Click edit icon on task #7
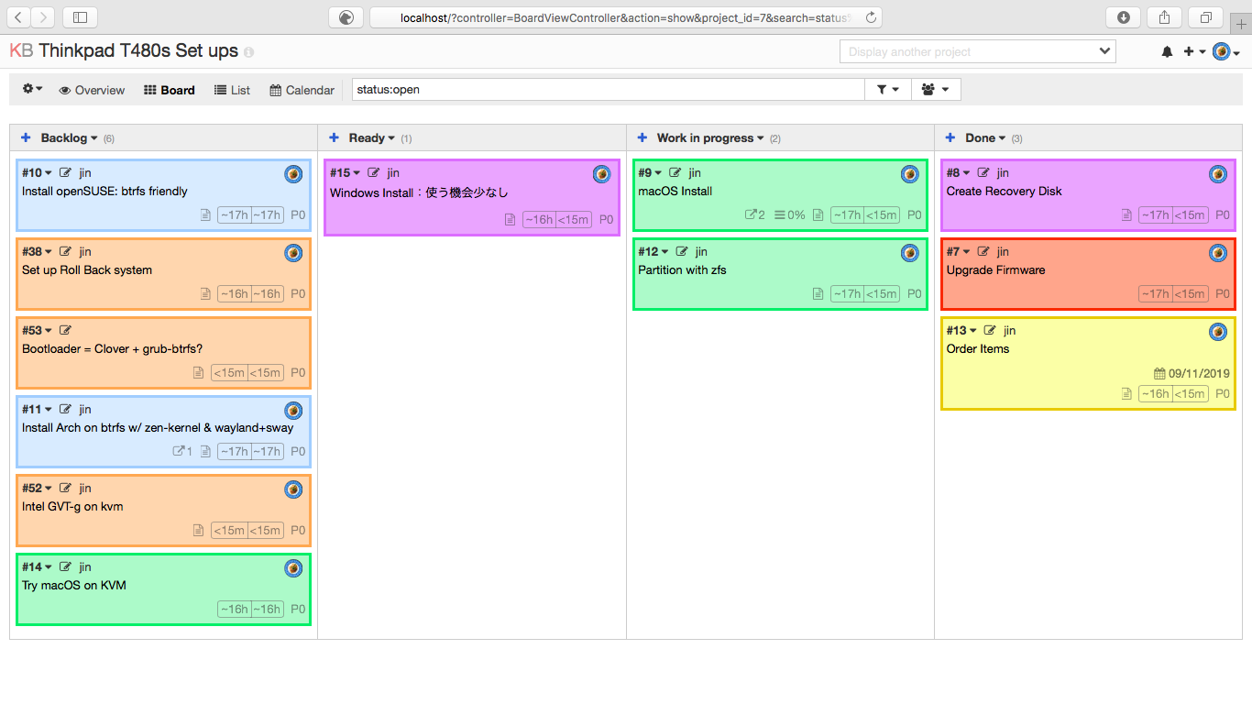The width and height of the screenshot is (1252, 704). (983, 251)
